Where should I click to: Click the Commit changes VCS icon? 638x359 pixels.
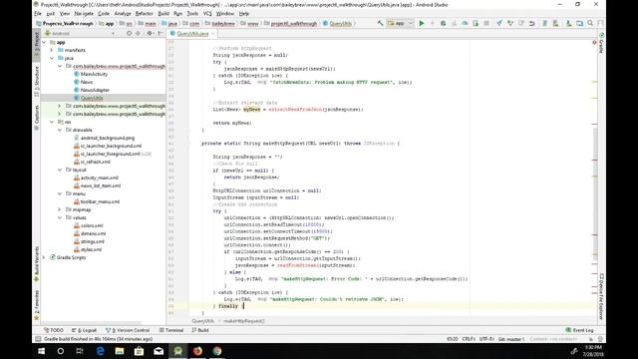[510, 24]
